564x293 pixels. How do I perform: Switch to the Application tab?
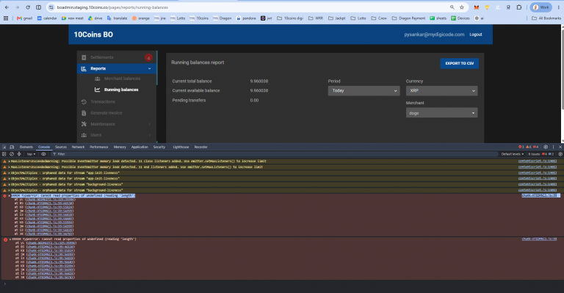(x=140, y=147)
